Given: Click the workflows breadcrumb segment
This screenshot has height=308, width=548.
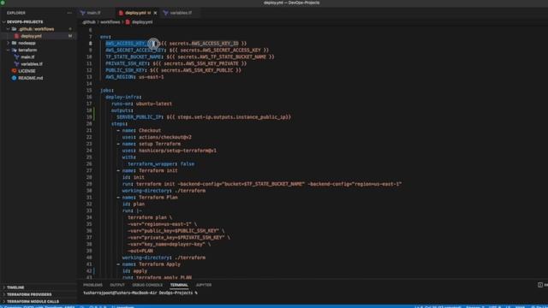Looking at the screenshot, I should [110, 22].
